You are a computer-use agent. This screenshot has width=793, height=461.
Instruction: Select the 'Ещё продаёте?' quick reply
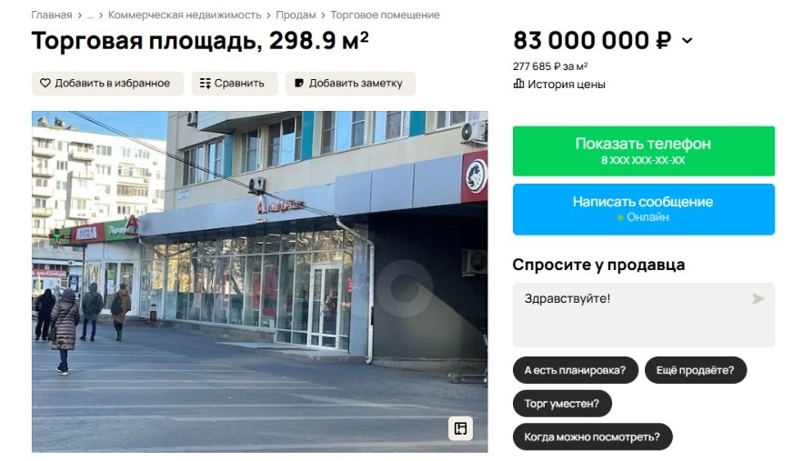pos(695,370)
